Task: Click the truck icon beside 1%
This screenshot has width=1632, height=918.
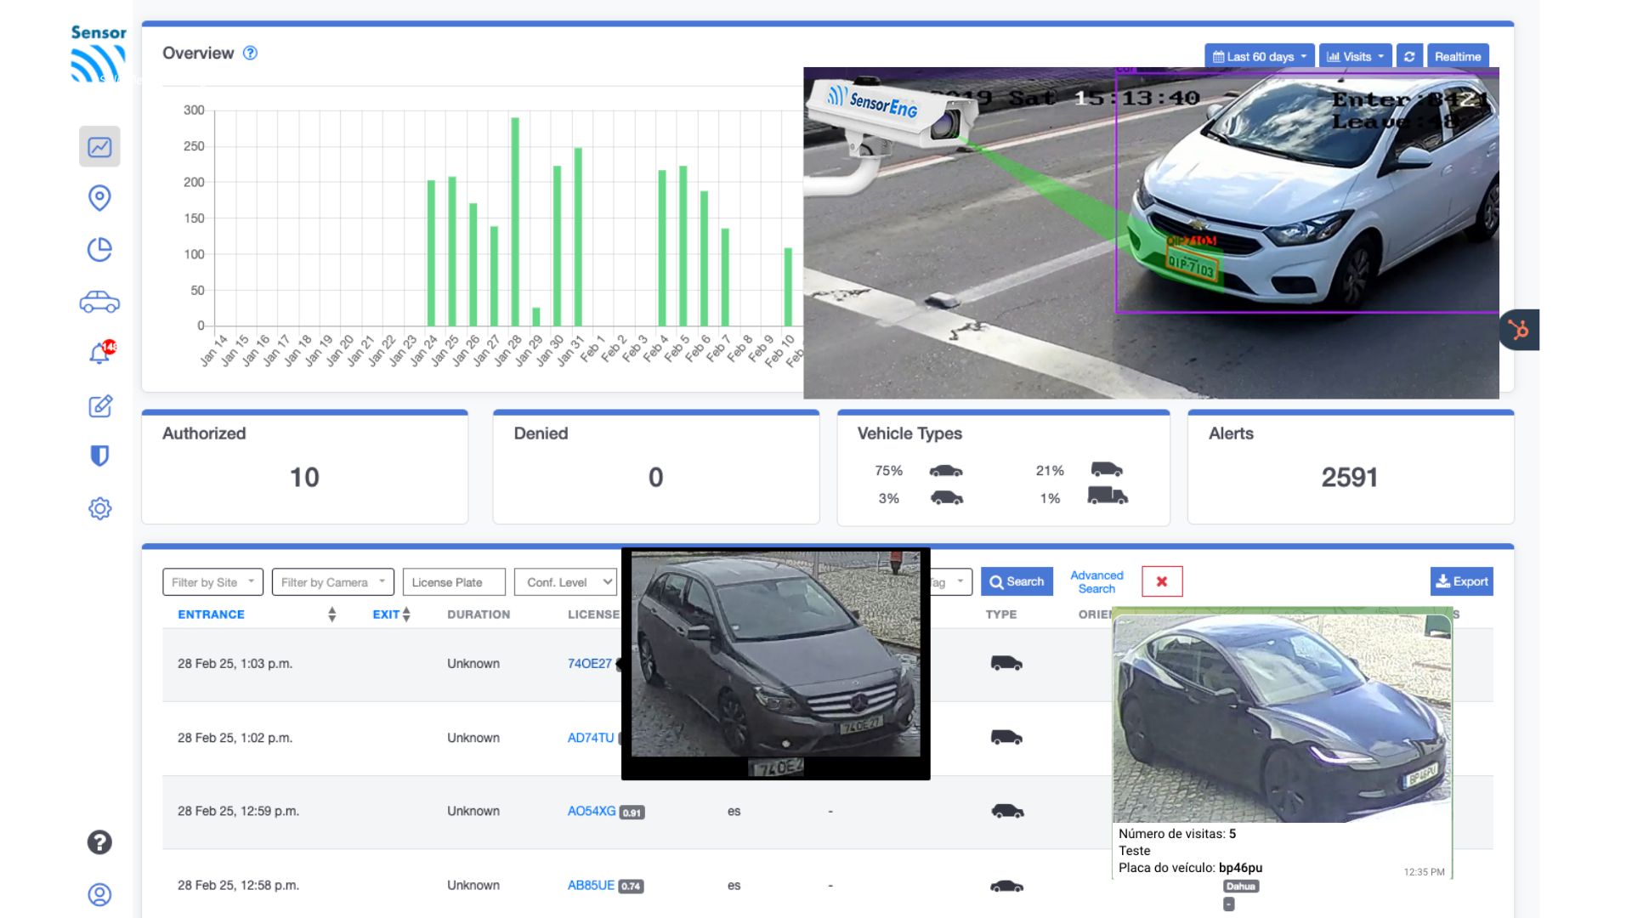Action: (1108, 496)
